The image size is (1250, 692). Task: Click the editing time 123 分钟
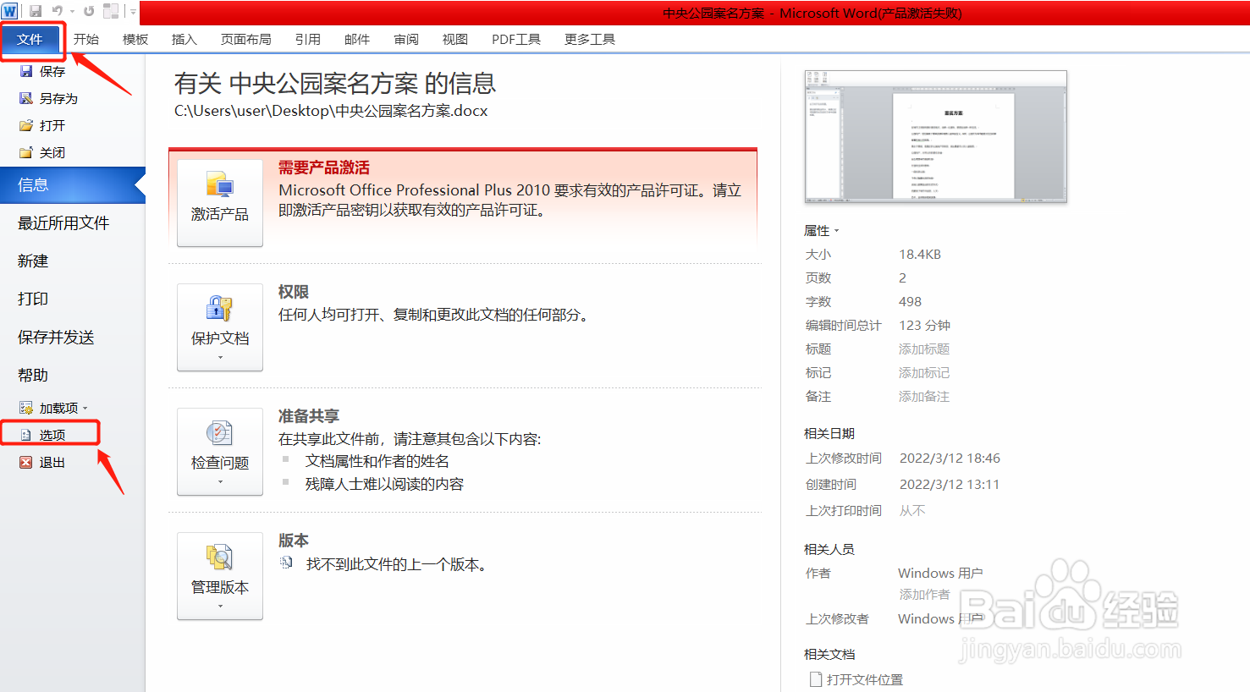tap(924, 325)
